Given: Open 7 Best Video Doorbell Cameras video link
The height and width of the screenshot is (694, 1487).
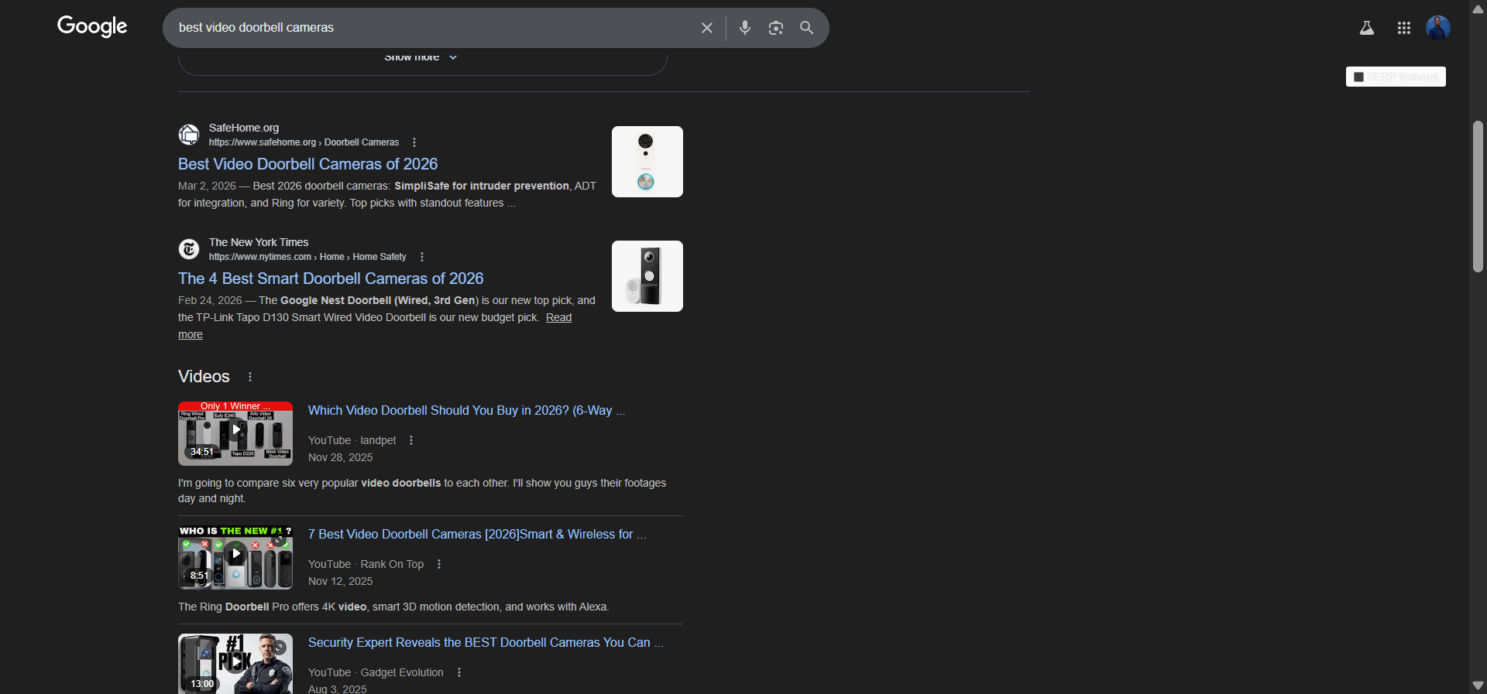Looking at the screenshot, I should tap(477, 535).
